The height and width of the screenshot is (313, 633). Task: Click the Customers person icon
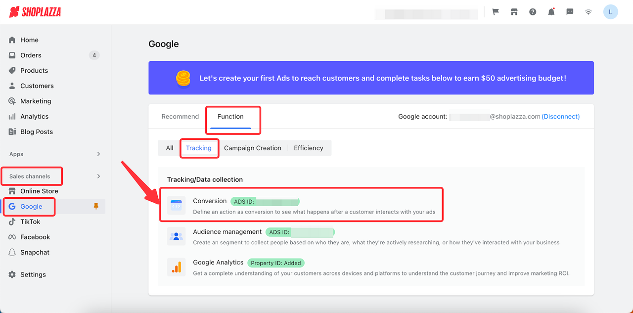point(12,86)
